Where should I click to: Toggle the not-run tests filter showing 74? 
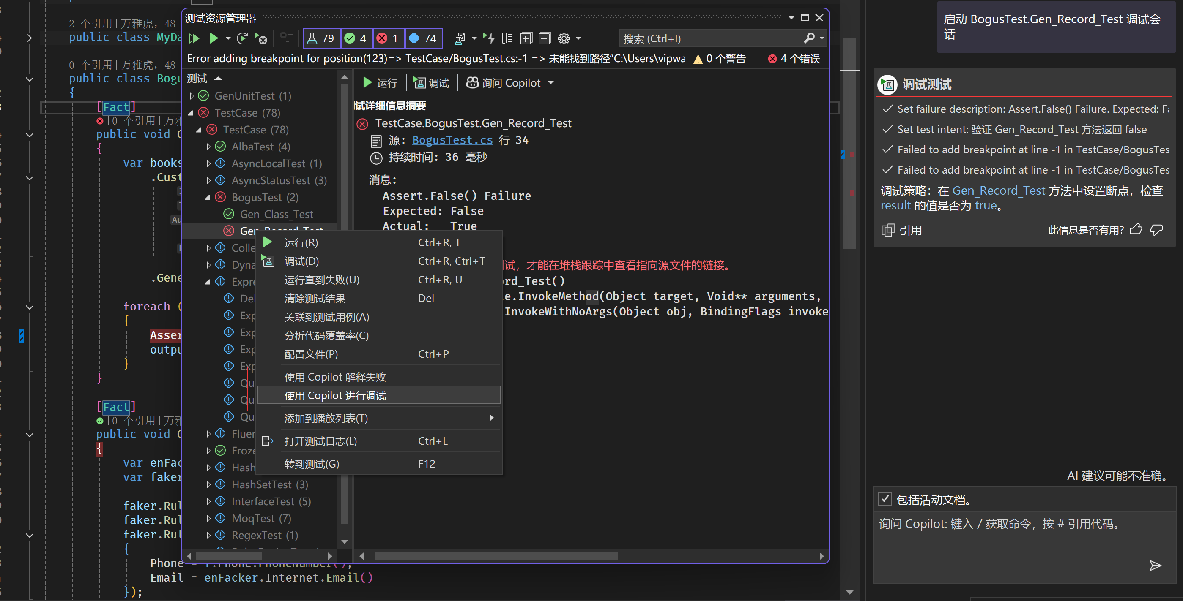tap(424, 38)
